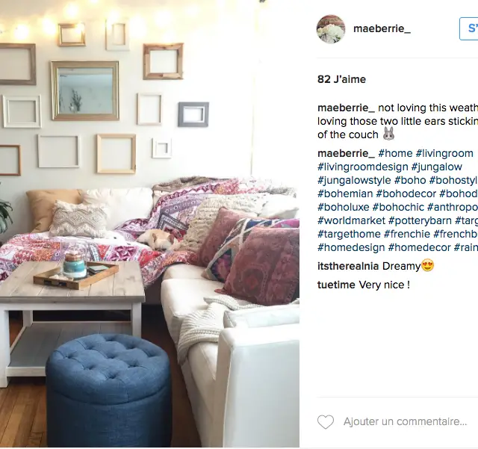Open tuetime commenter profile
478x449 pixels.
(x=336, y=285)
